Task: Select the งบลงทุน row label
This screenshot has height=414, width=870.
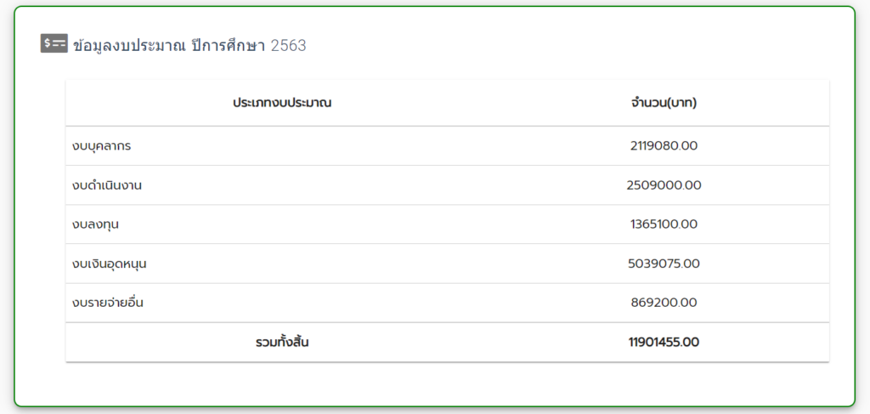Action: click(x=95, y=224)
